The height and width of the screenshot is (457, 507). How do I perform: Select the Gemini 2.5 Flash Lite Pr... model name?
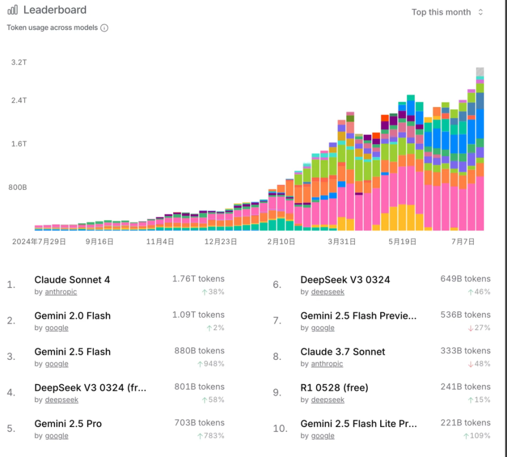click(358, 424)
